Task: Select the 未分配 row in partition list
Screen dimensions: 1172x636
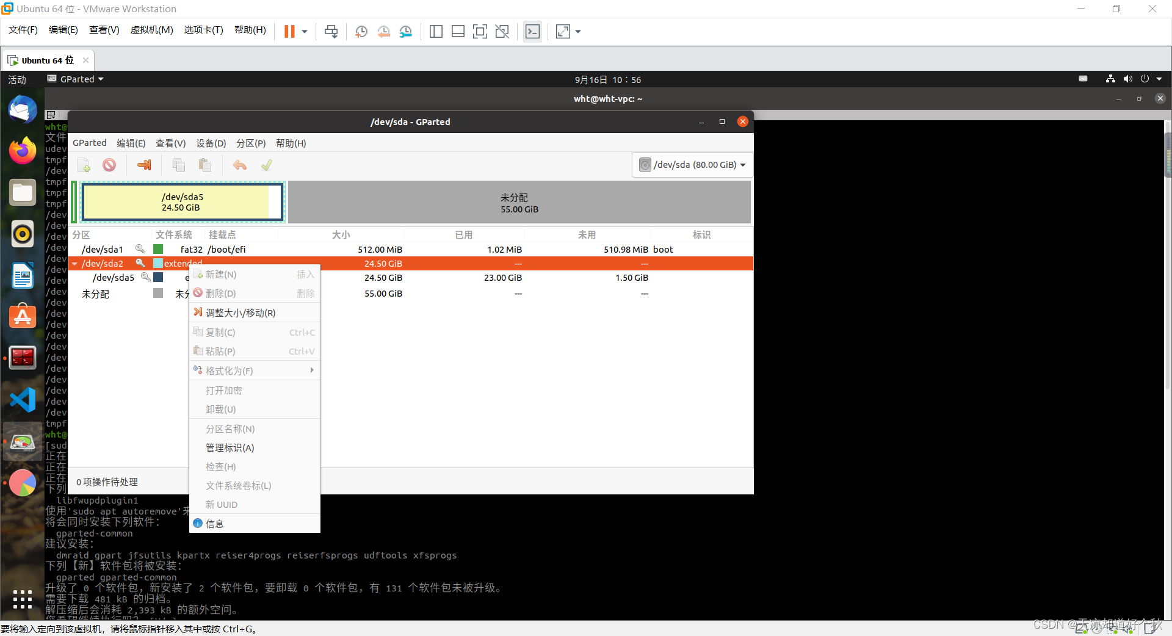Action: point(411,294)
